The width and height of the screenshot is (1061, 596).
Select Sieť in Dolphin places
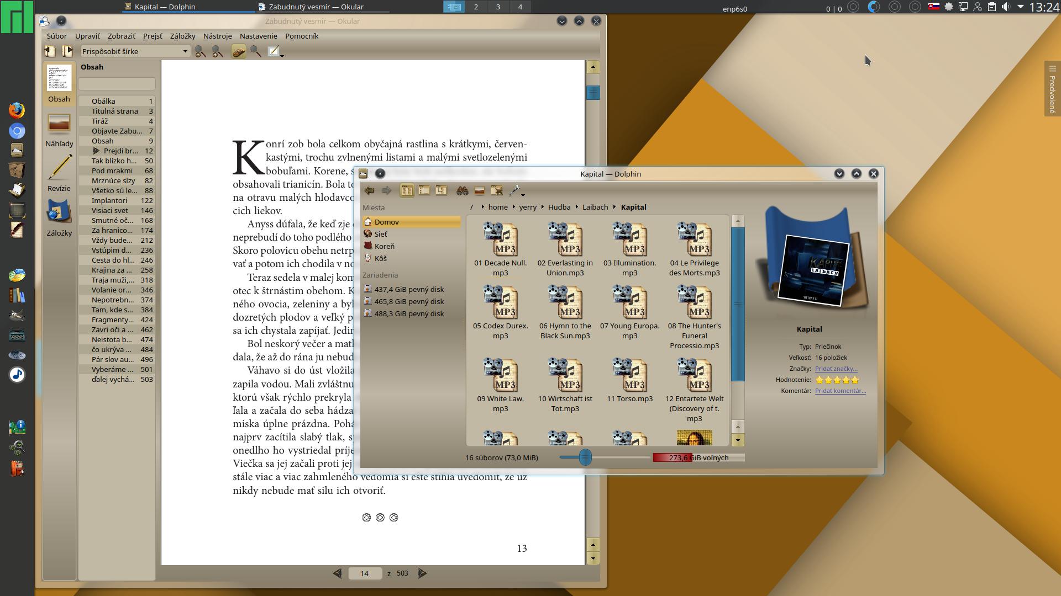[411, 234]
